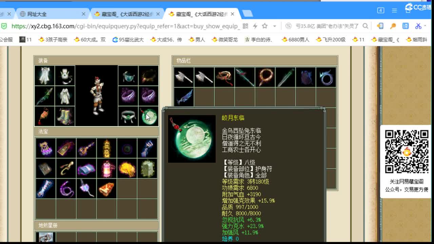Screen dimensions: 434x244
Task: Select the teal mask equipment icon
Action: (128, 76)
